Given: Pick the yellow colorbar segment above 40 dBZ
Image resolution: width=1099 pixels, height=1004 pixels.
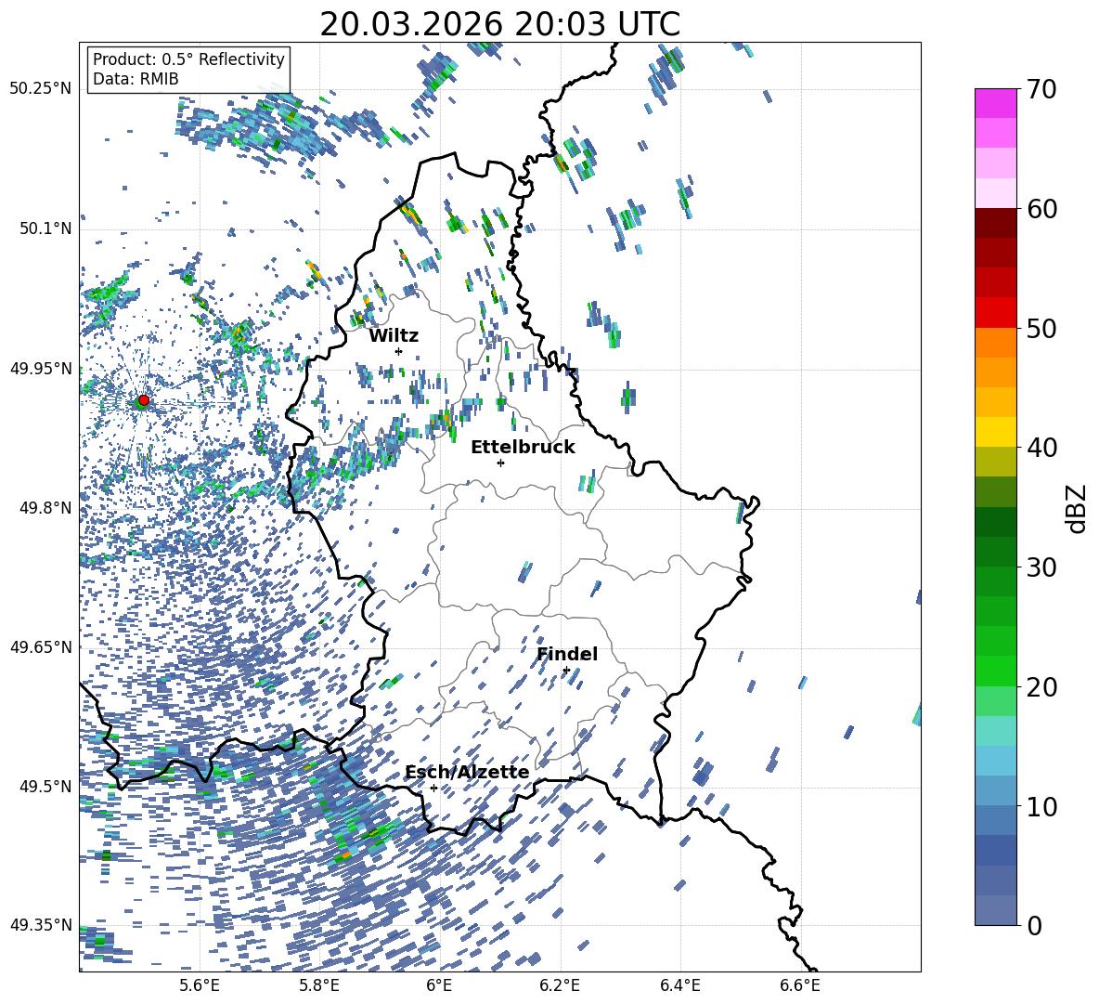Looking at the screenshot, I should click(x=996, y=432).
